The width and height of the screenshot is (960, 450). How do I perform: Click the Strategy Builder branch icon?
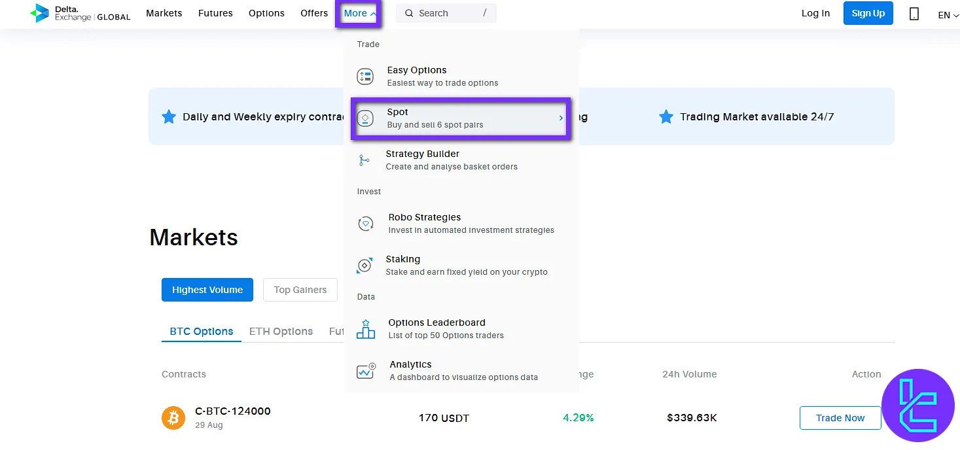[x=364, y=160]
